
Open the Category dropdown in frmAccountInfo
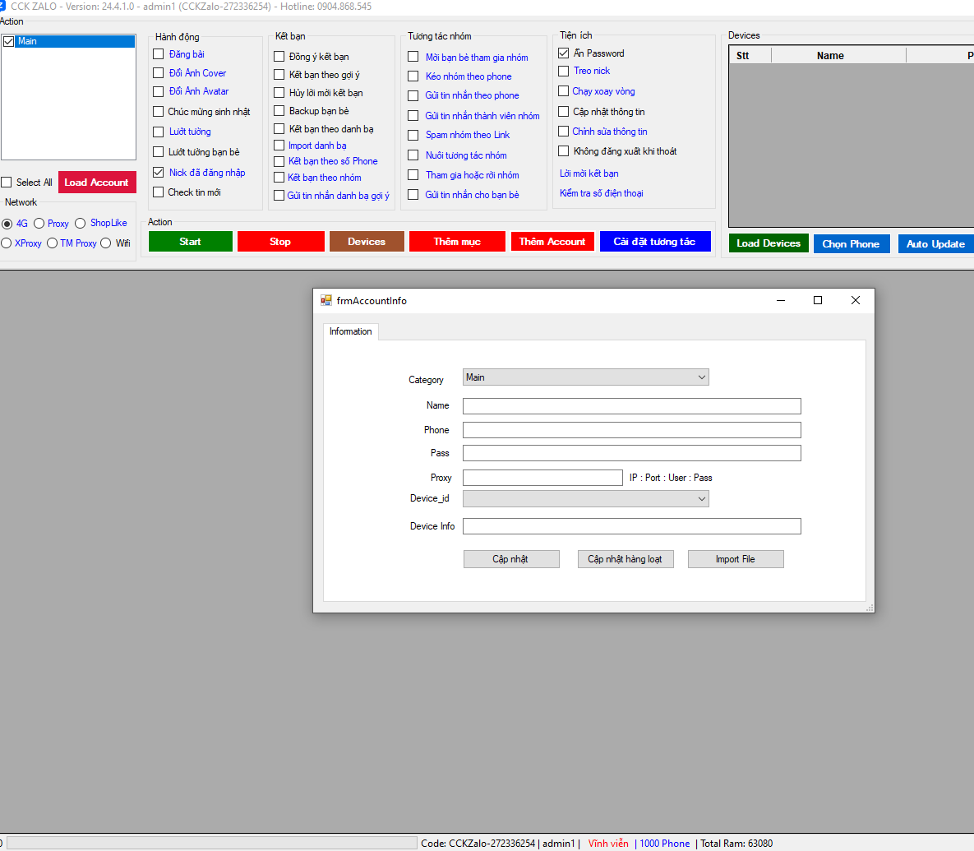click(x=586, y=377)
